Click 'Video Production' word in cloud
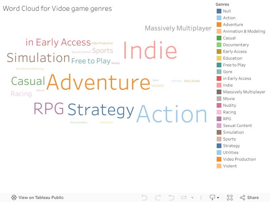Screen dimensions: 270x202 (102, 43)
